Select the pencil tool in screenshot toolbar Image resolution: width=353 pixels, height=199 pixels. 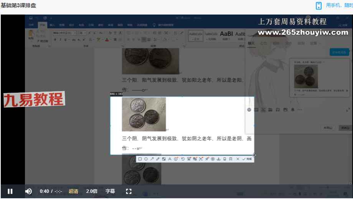pyautogui.click(x=157, y=159)
